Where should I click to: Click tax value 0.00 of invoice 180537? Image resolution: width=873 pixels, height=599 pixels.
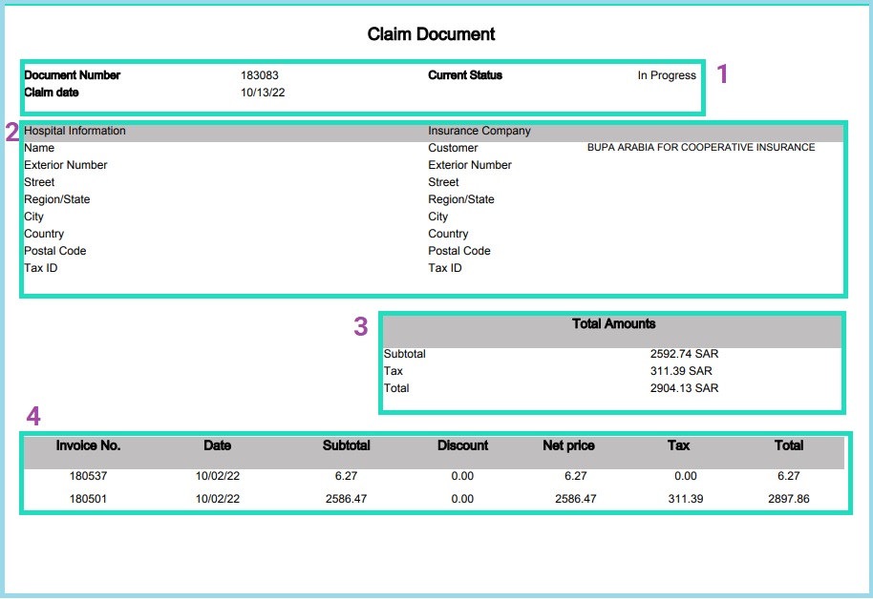coord(686,476)
